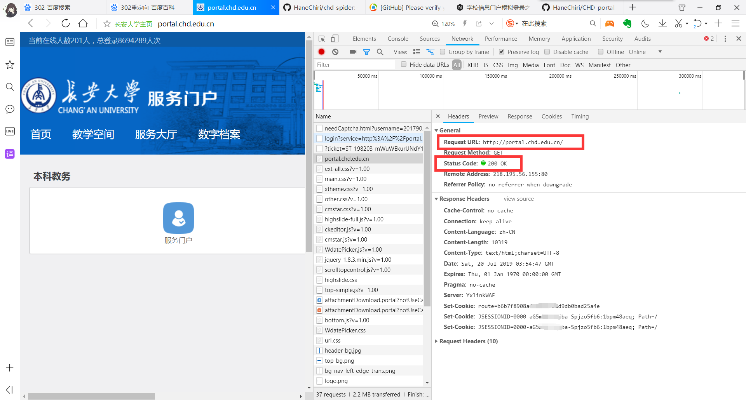Open the game controller extension
The image size is (746, 400).
[610, 24]
